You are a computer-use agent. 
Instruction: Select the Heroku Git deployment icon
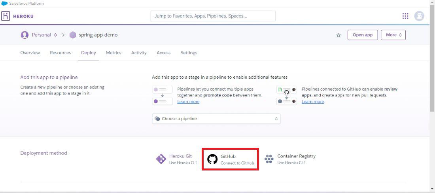pyautogui.click(x=161, y=159)
